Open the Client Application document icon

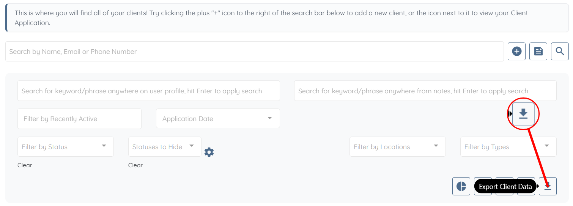tap(538, 51)
